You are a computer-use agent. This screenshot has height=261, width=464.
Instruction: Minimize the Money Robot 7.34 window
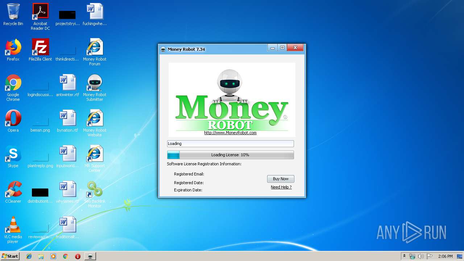(x=273, y=47)
